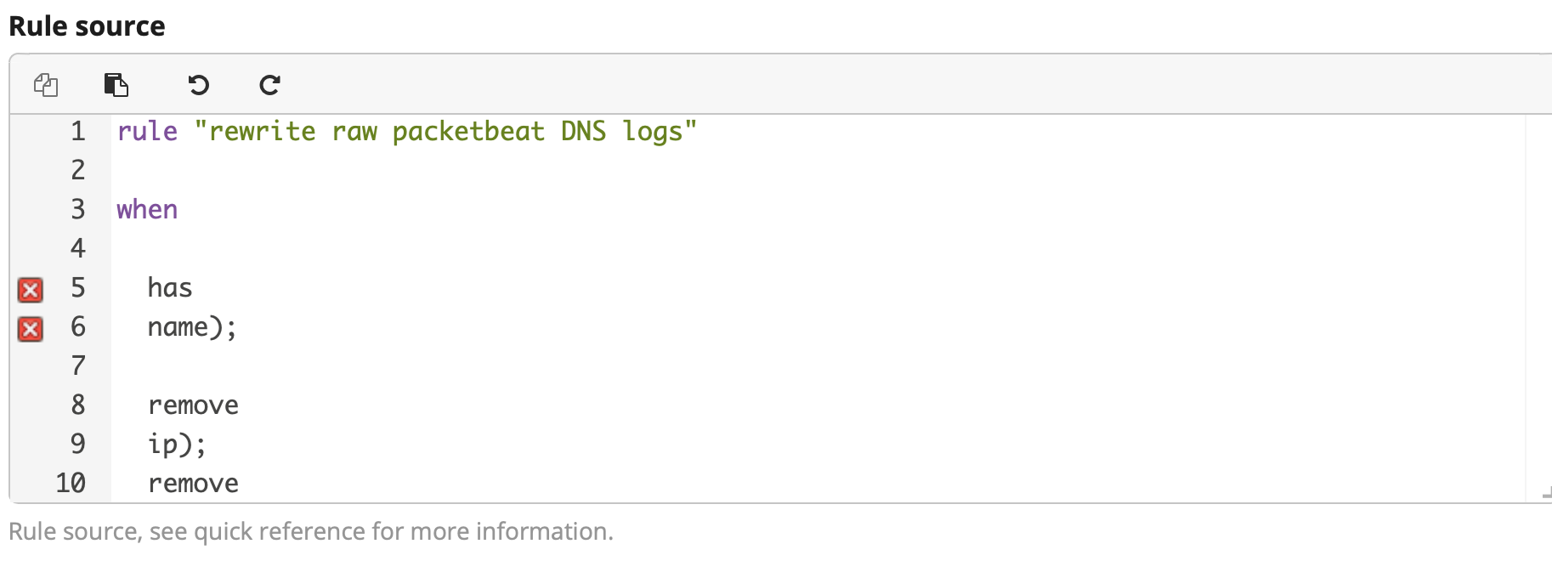Click the paste clipboard icon
Viewport: 1552px width, 561px height.
point(116,85)
